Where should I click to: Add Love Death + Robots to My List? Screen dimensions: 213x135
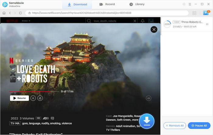pyautogui.click(x=33, y=98)
